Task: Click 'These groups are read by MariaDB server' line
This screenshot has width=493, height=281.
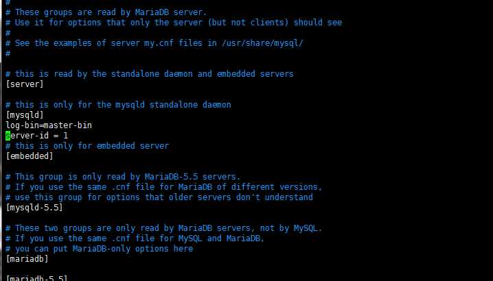Action: point(106,12)
